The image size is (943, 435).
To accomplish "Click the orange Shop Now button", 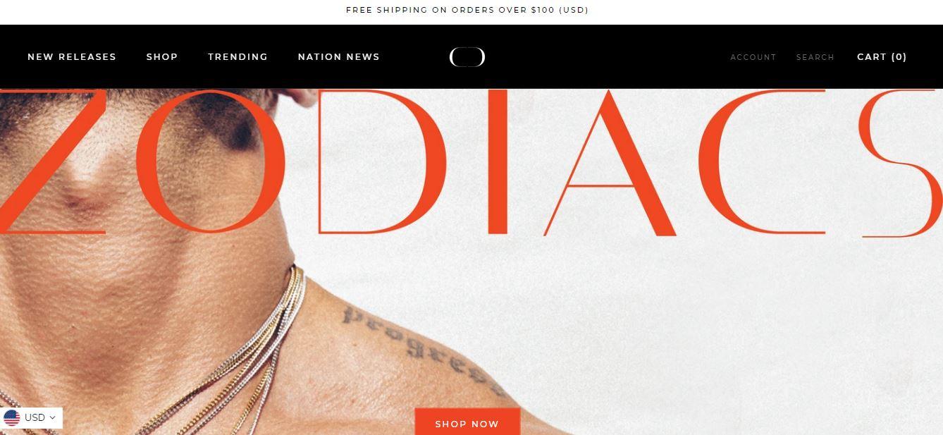I will [x=467, y=422].
